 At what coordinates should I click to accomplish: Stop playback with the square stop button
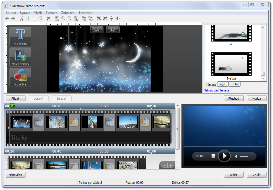pos(213,156)
